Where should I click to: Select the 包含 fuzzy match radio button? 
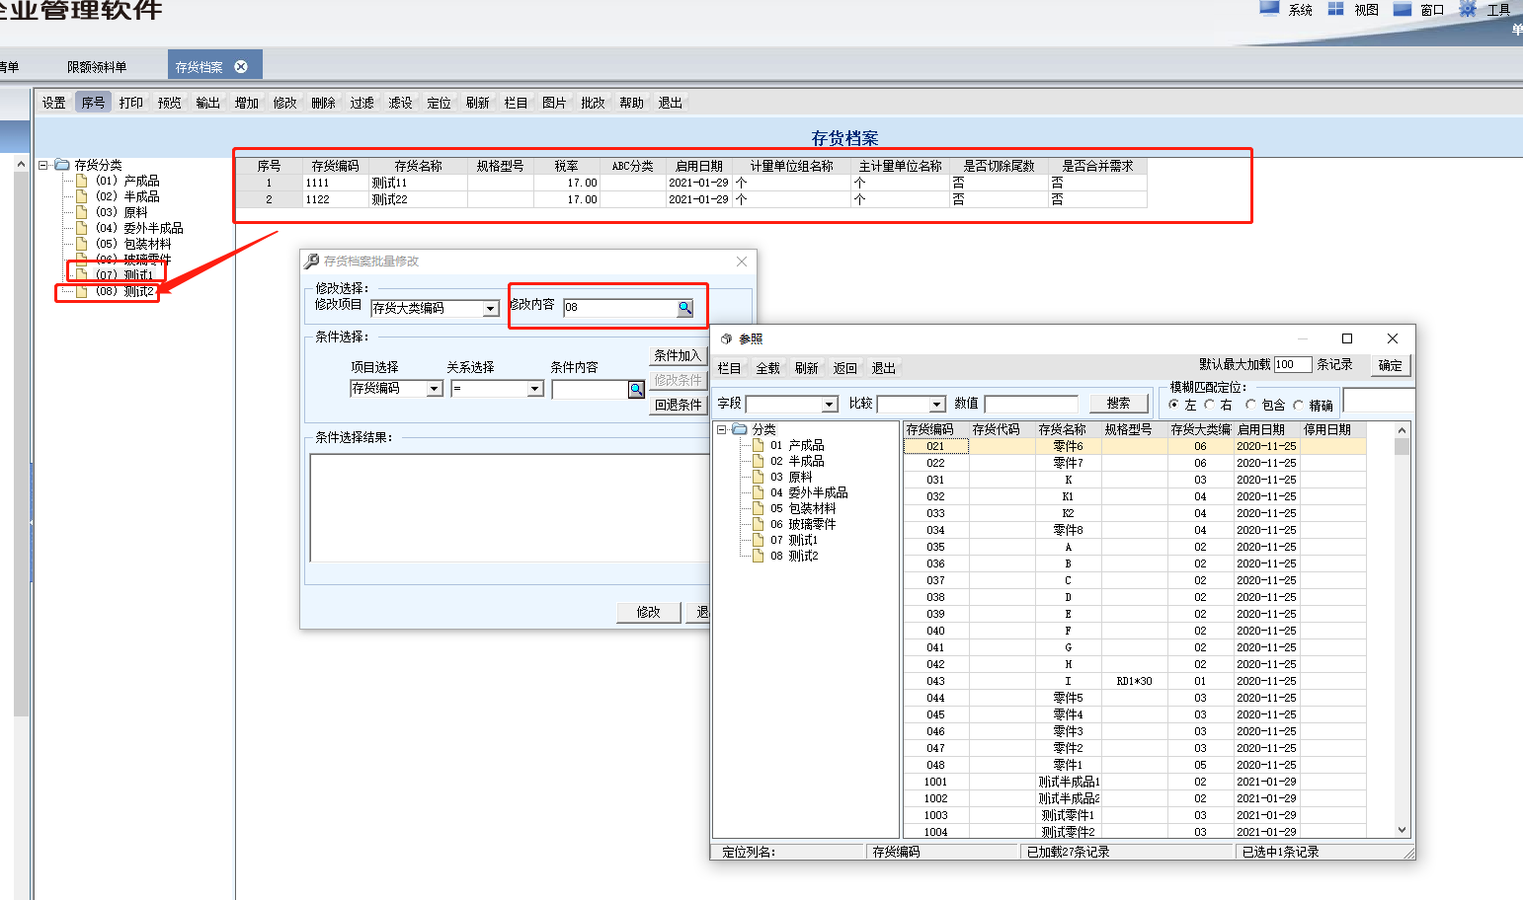(x=1251, y=405)
